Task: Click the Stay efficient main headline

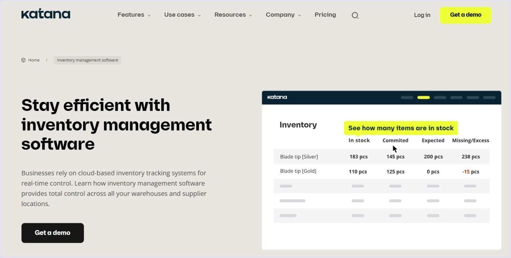Action: click(x=117, y=125)
